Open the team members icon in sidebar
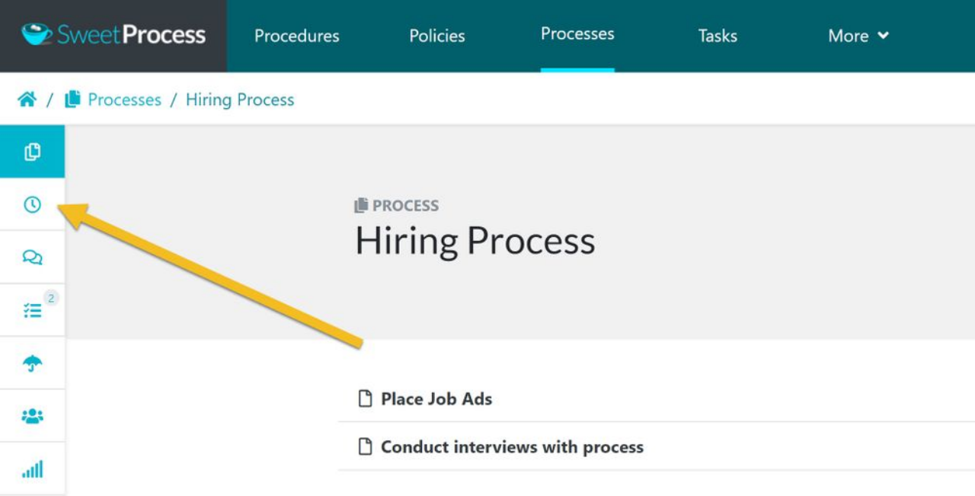 pyautogui.click(x=32, y=414)
